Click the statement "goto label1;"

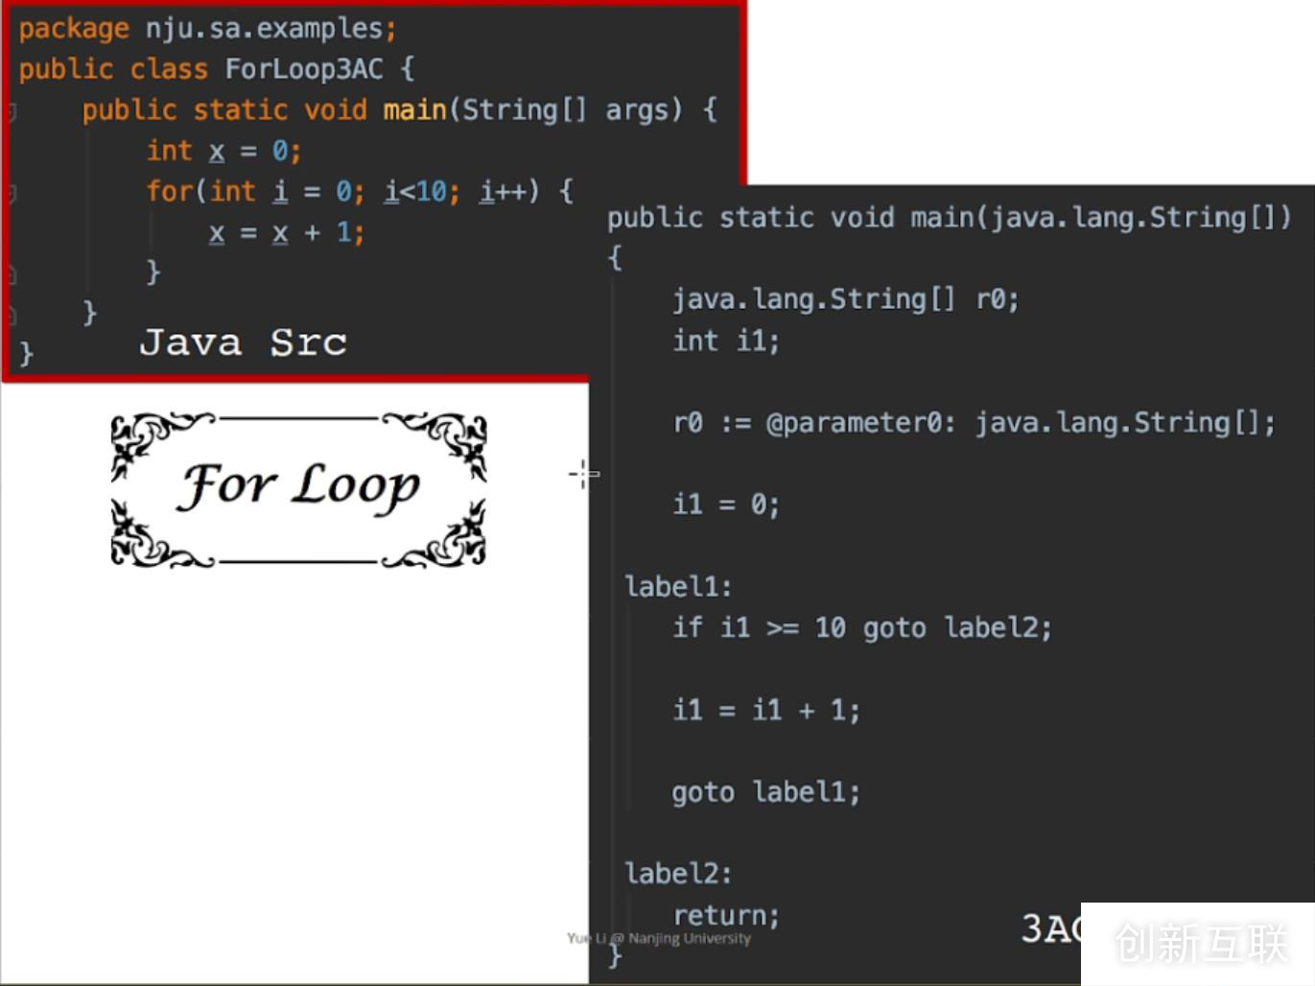point(765,792)
